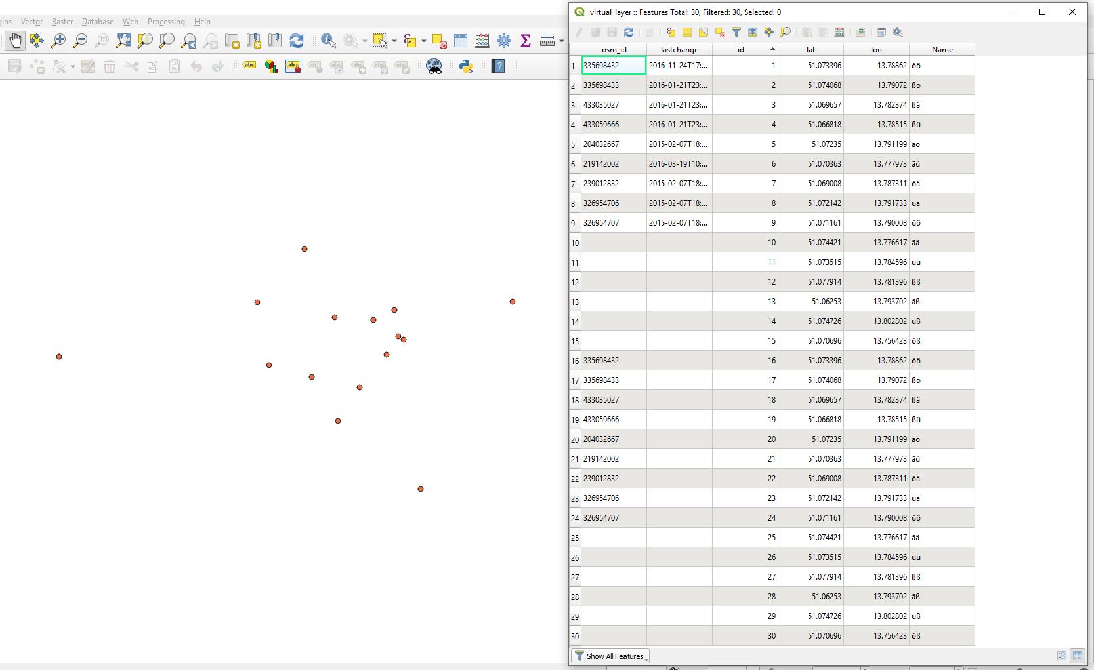Image resolution: width=1094 pixels, height=670 pixels.
Task: Click Pan Map to Selection icon
Action: [x=37, y=41]
